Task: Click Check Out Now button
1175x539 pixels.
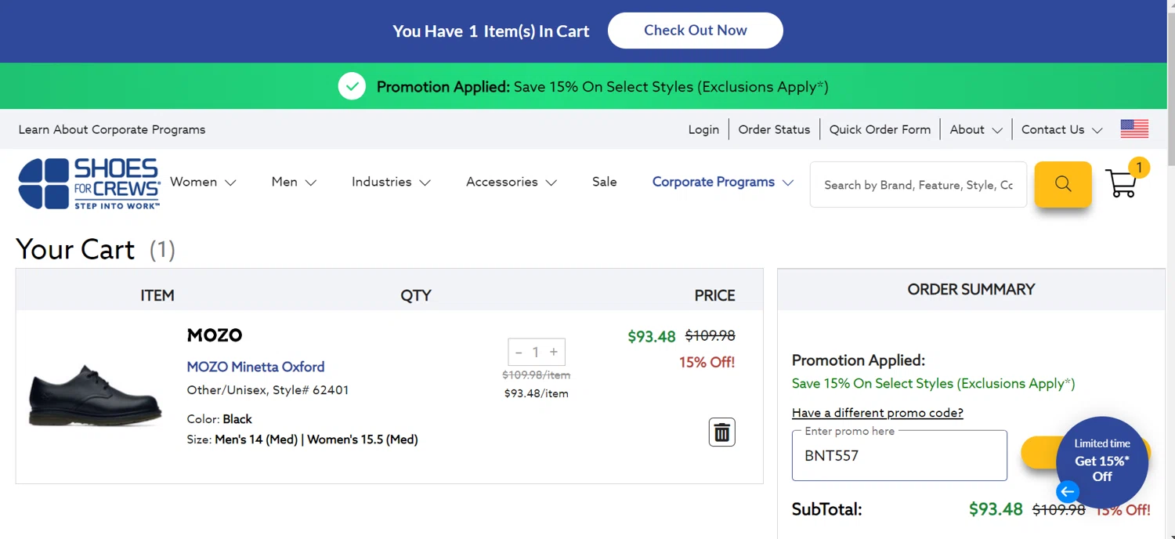Action: click(x=696, y=31)
